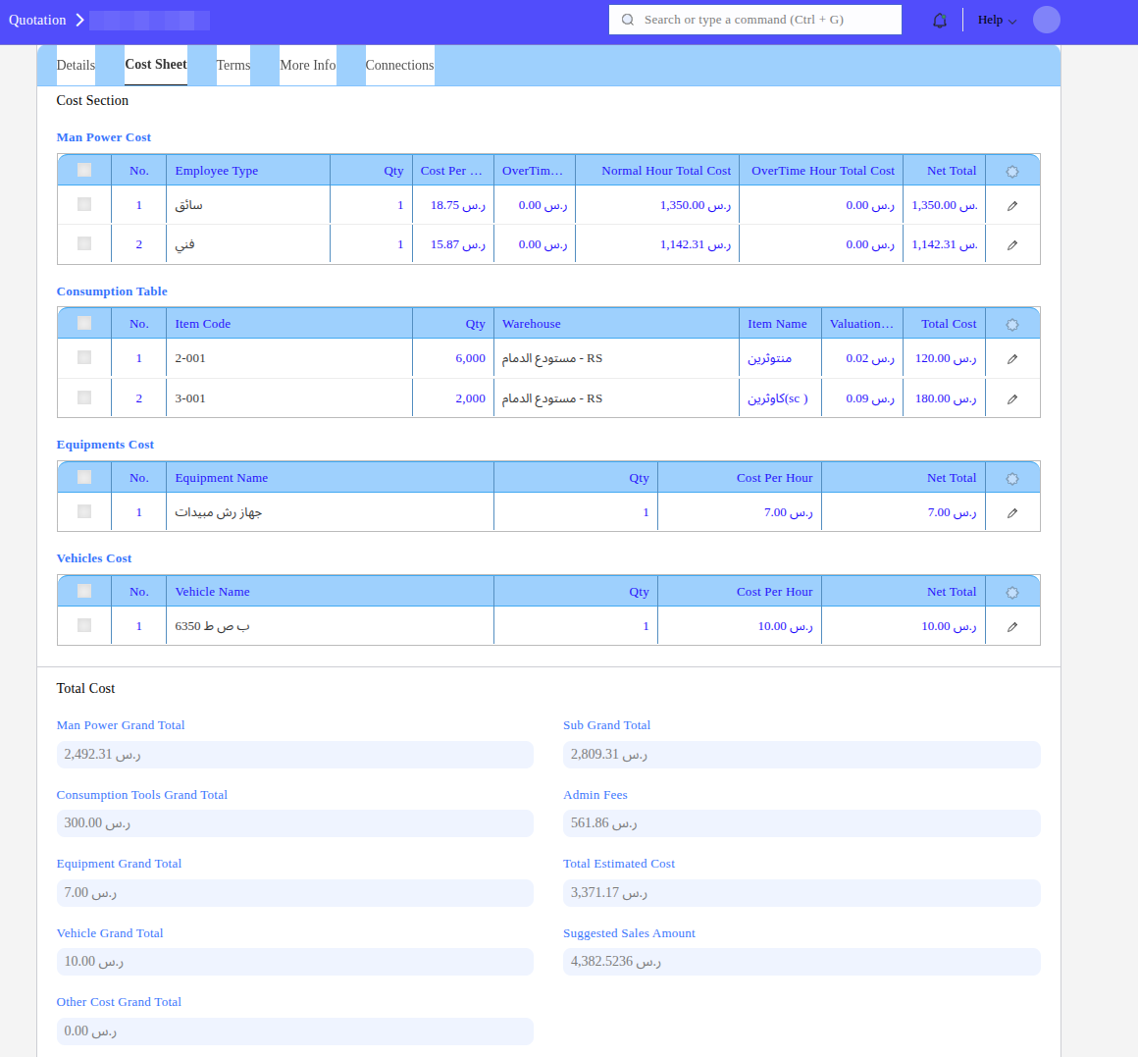
Task: Open the Vehicles Cost table settings gear
Action: (x=1011, y=593)
